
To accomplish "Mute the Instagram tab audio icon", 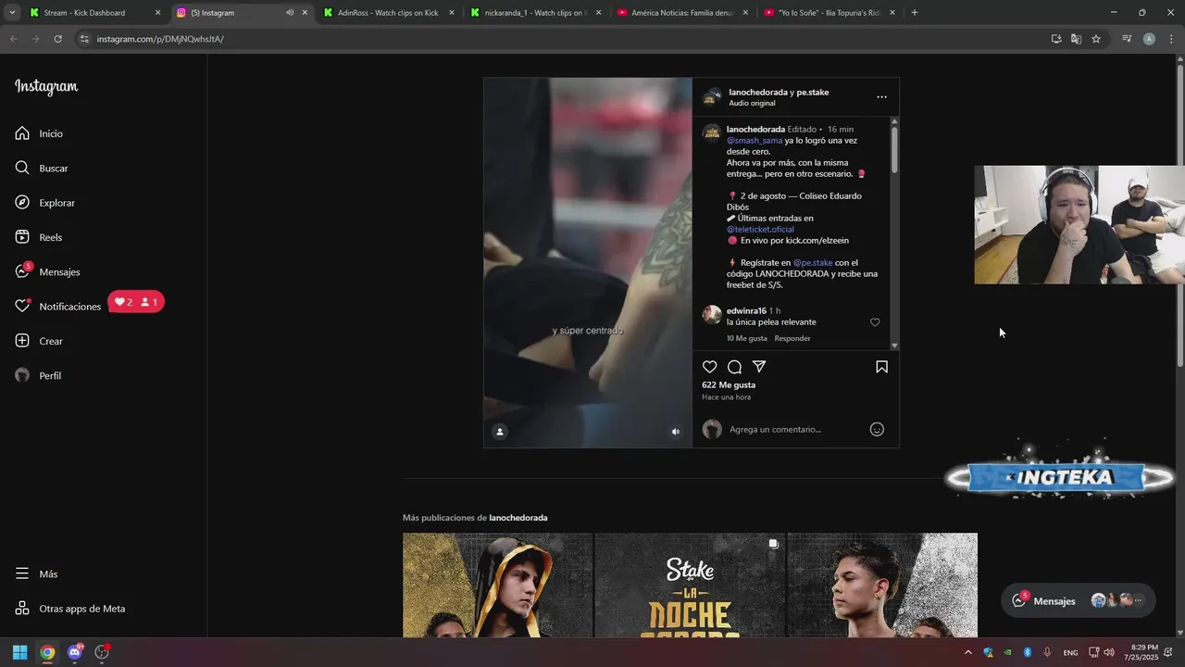I will point(289,13).
